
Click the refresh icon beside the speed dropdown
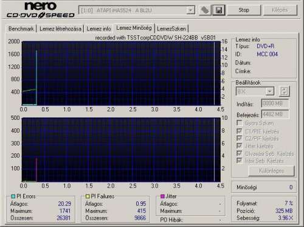[x=284, y=91]
